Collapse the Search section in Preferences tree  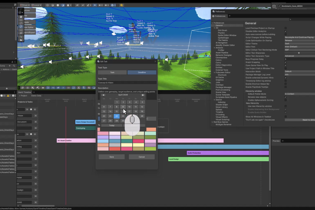click(214, 100)
